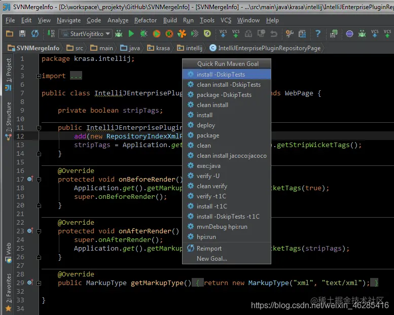Choose the deploy Maven goal
The height and width of the screenshot is (315, 394).
point(227,125)
